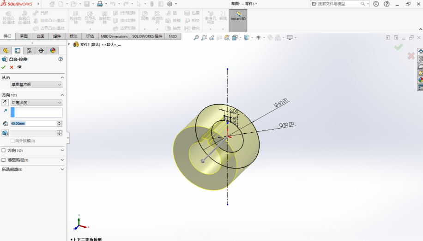Open the 焊件 tab

coord(57,36)
